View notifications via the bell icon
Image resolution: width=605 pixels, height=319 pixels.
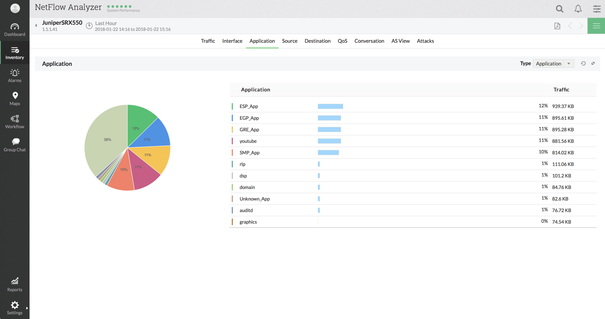tap(578, 8)
